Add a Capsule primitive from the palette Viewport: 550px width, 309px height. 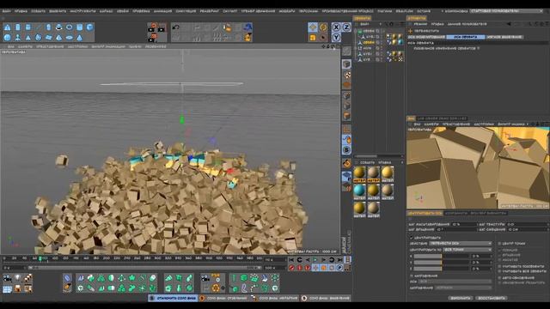48,27
